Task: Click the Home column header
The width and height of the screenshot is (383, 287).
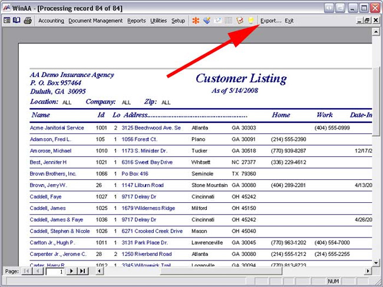Action: tap(281, 115)
